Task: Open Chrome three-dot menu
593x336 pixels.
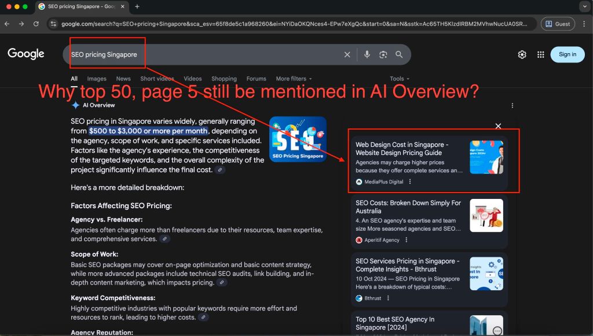Action: click(x=584, y=24)
